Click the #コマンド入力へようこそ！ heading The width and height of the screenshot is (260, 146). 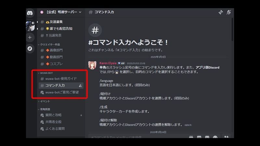(128, 43)
